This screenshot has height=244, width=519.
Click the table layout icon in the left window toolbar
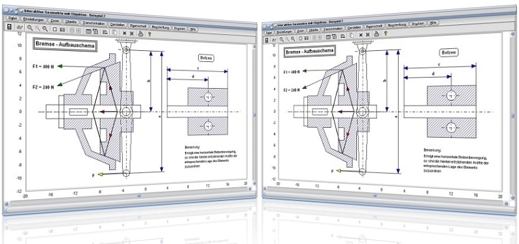pos(88,31)
